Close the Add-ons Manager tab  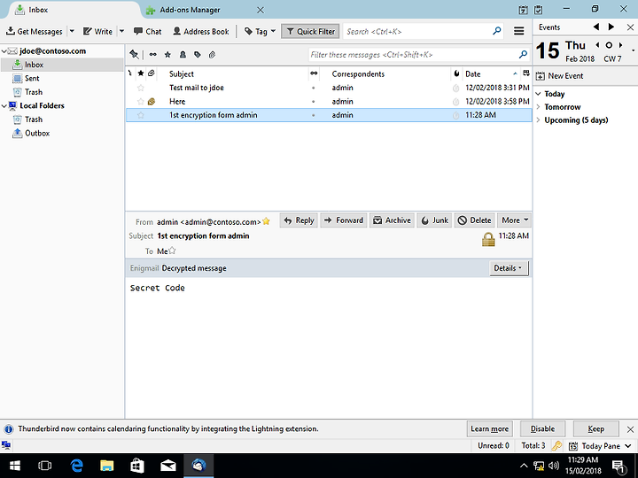tap(261, 10)
